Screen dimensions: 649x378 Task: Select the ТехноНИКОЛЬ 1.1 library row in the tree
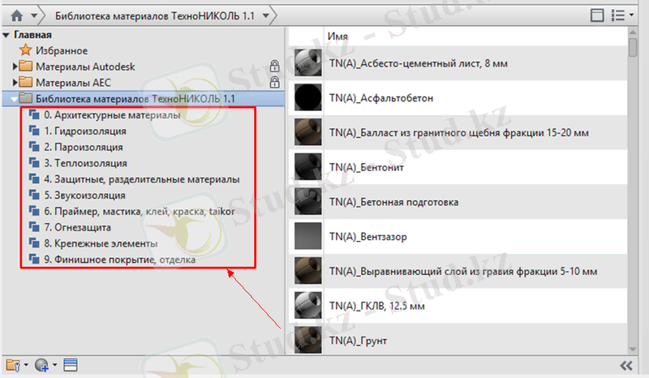(144, 98)
